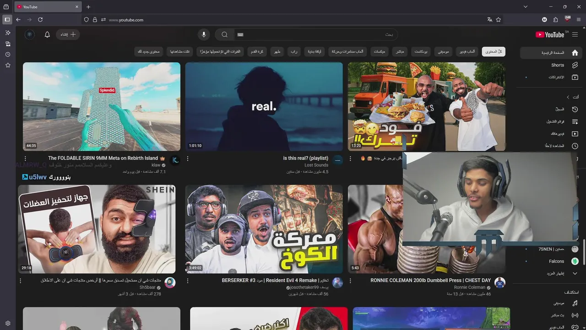Select the Rap (راب) filter chip

294,52
